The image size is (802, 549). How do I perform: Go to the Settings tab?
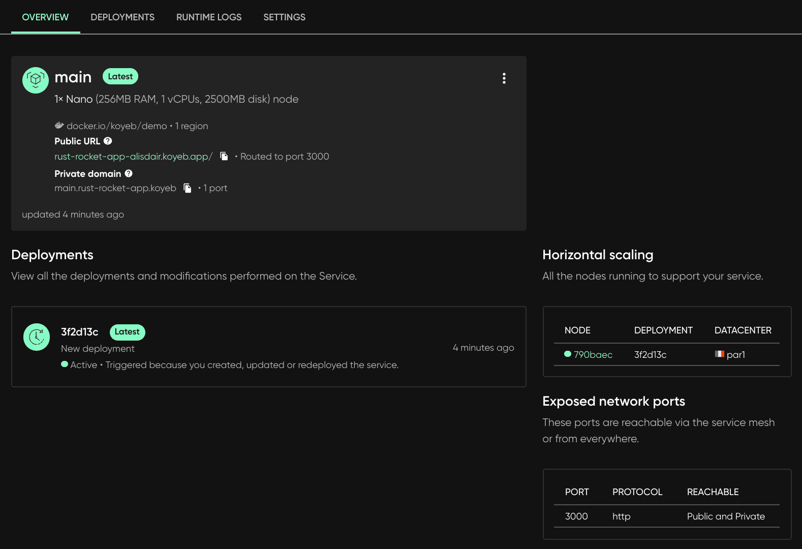tap(284, 17)
